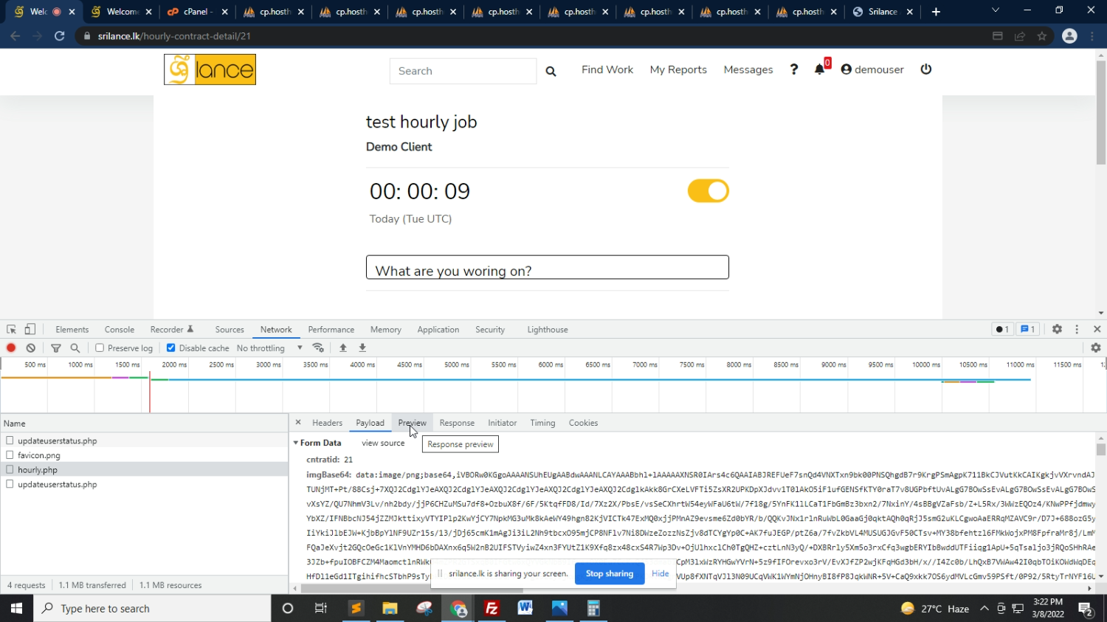Click the 'What are you working on' field
The image size is (1107, 622).
(547, 268)
